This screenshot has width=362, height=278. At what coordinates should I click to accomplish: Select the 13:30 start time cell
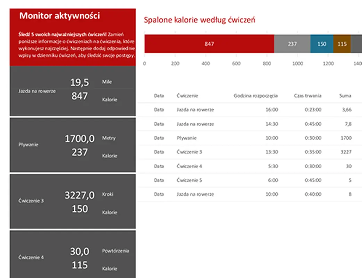pos(272,152)
